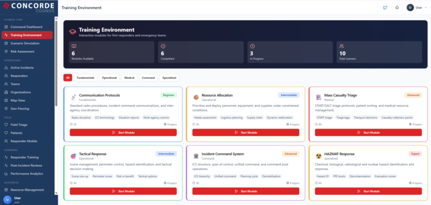431x205 pixels.
Task: Click the Decontamination topic tag
Action: tap(360, 176)
